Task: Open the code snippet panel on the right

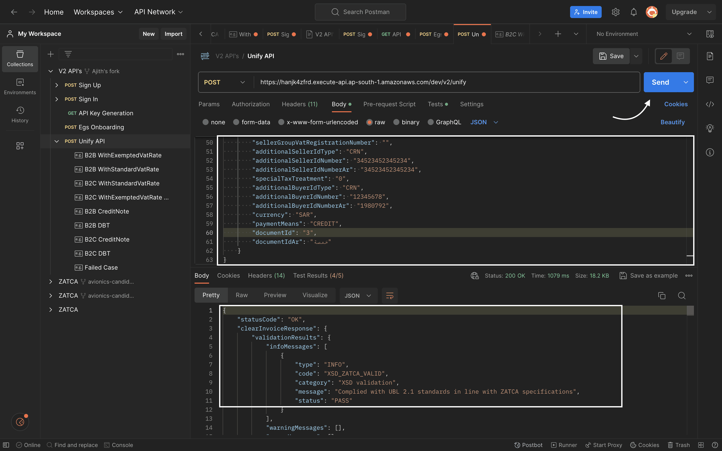Action: [710, 104]
